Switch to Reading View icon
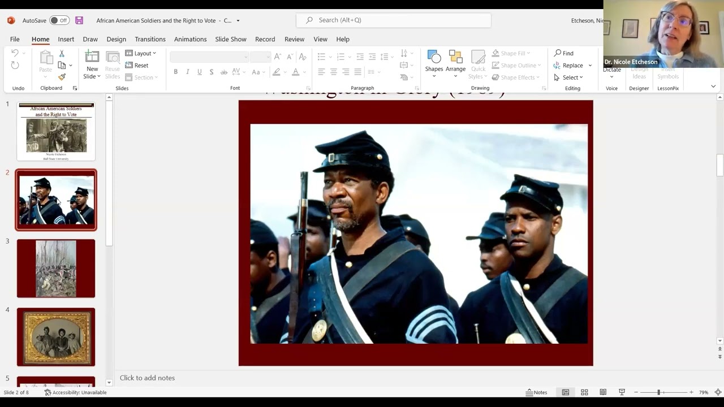724x407 pixels. 603,392
